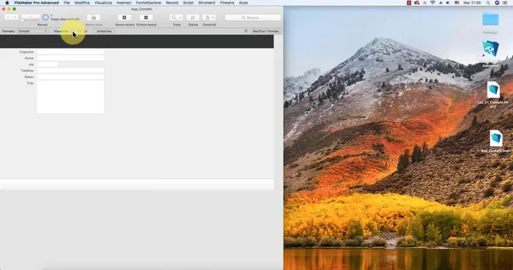Toggle the formatting bar Aa icon
Screen dimensions: 513x270
click(246, 31)
